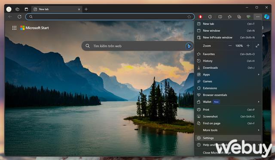The image size is (275, 160).
Task: Select New InPrivate window menu entry
Action: [x=228, y=37]
